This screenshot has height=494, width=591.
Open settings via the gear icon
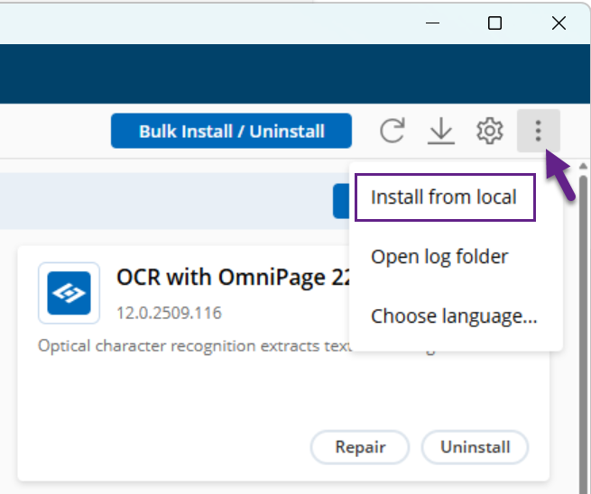(489, 132)
